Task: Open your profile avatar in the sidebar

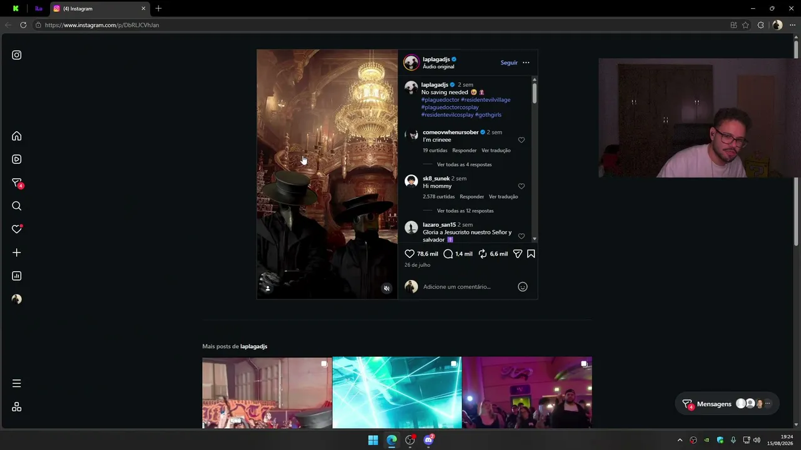Action: click(17, 299)
